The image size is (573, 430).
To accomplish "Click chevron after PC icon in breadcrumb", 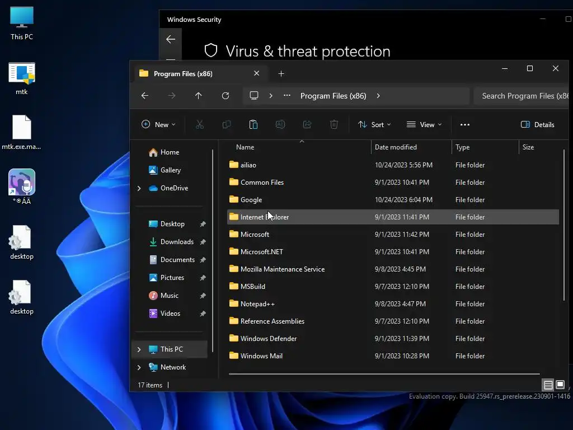I will (x=271, y=96).
